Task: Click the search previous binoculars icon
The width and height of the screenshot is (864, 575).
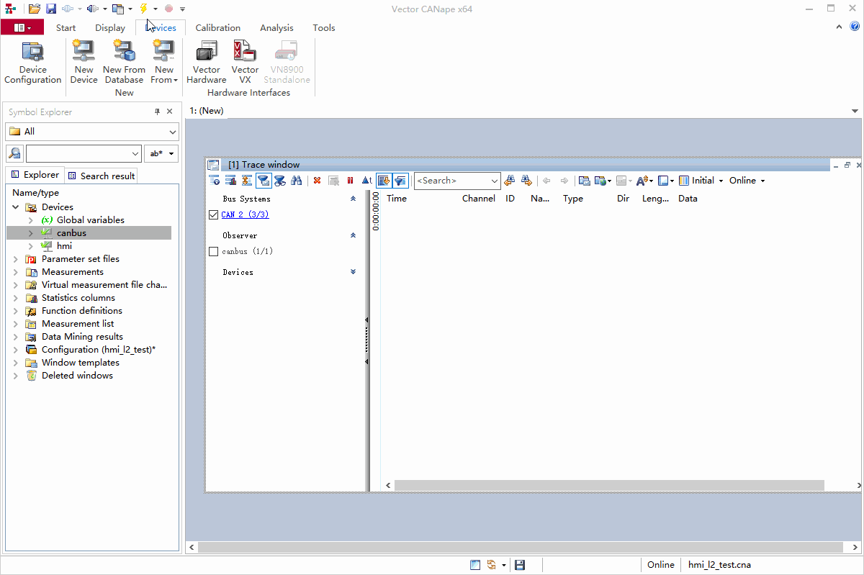Action: point(510,181)
